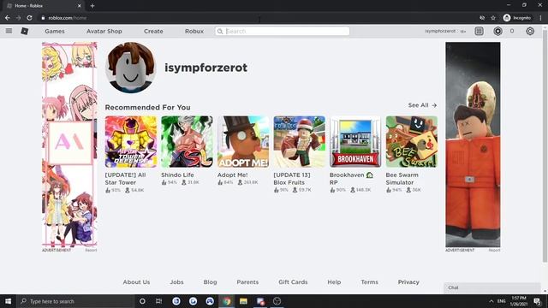Open the Robux page
The height and width of the screenshot is (308, 548).
[x=194, y=31]
